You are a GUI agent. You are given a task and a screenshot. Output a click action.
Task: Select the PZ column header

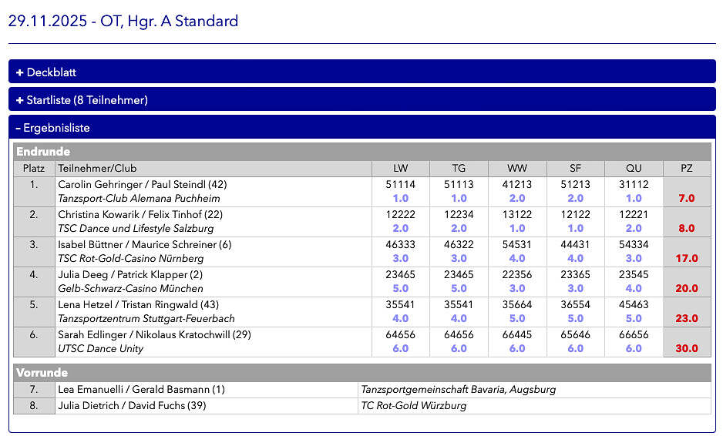coord(686,169)
